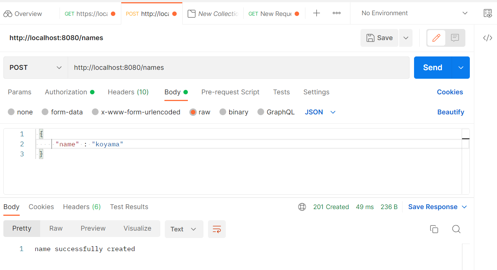The width and height of the screenshot is (497, 270).
Task: Open the code snippet panel
Action: coord(487,38)
